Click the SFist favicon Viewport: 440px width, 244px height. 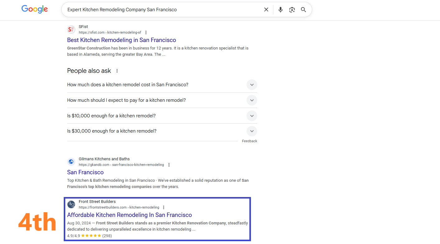click(x=71, y=30)
